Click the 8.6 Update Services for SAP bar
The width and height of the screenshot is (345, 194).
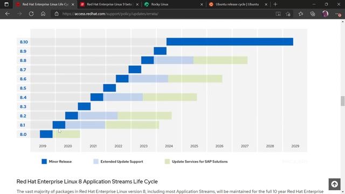[195, 79]
